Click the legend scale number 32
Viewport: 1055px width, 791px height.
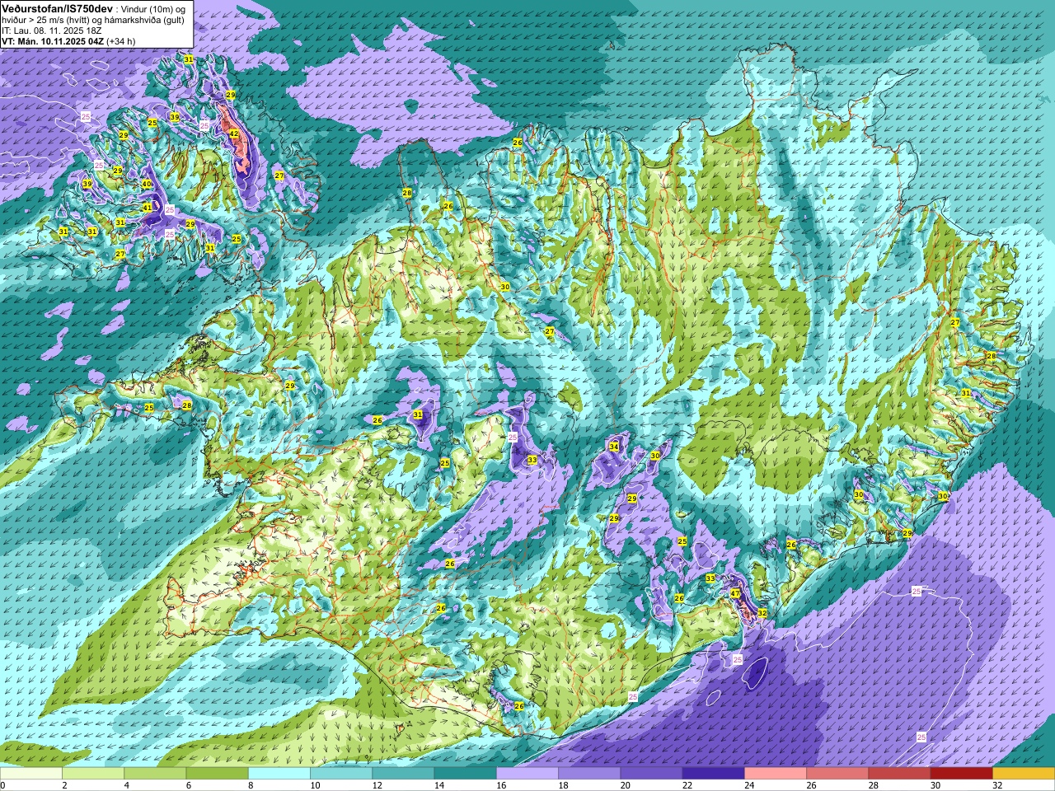click(x=998, y=785)
